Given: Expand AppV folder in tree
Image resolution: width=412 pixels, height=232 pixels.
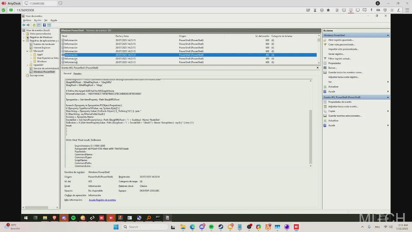Looking at the screenshot, I should [31, 55].
